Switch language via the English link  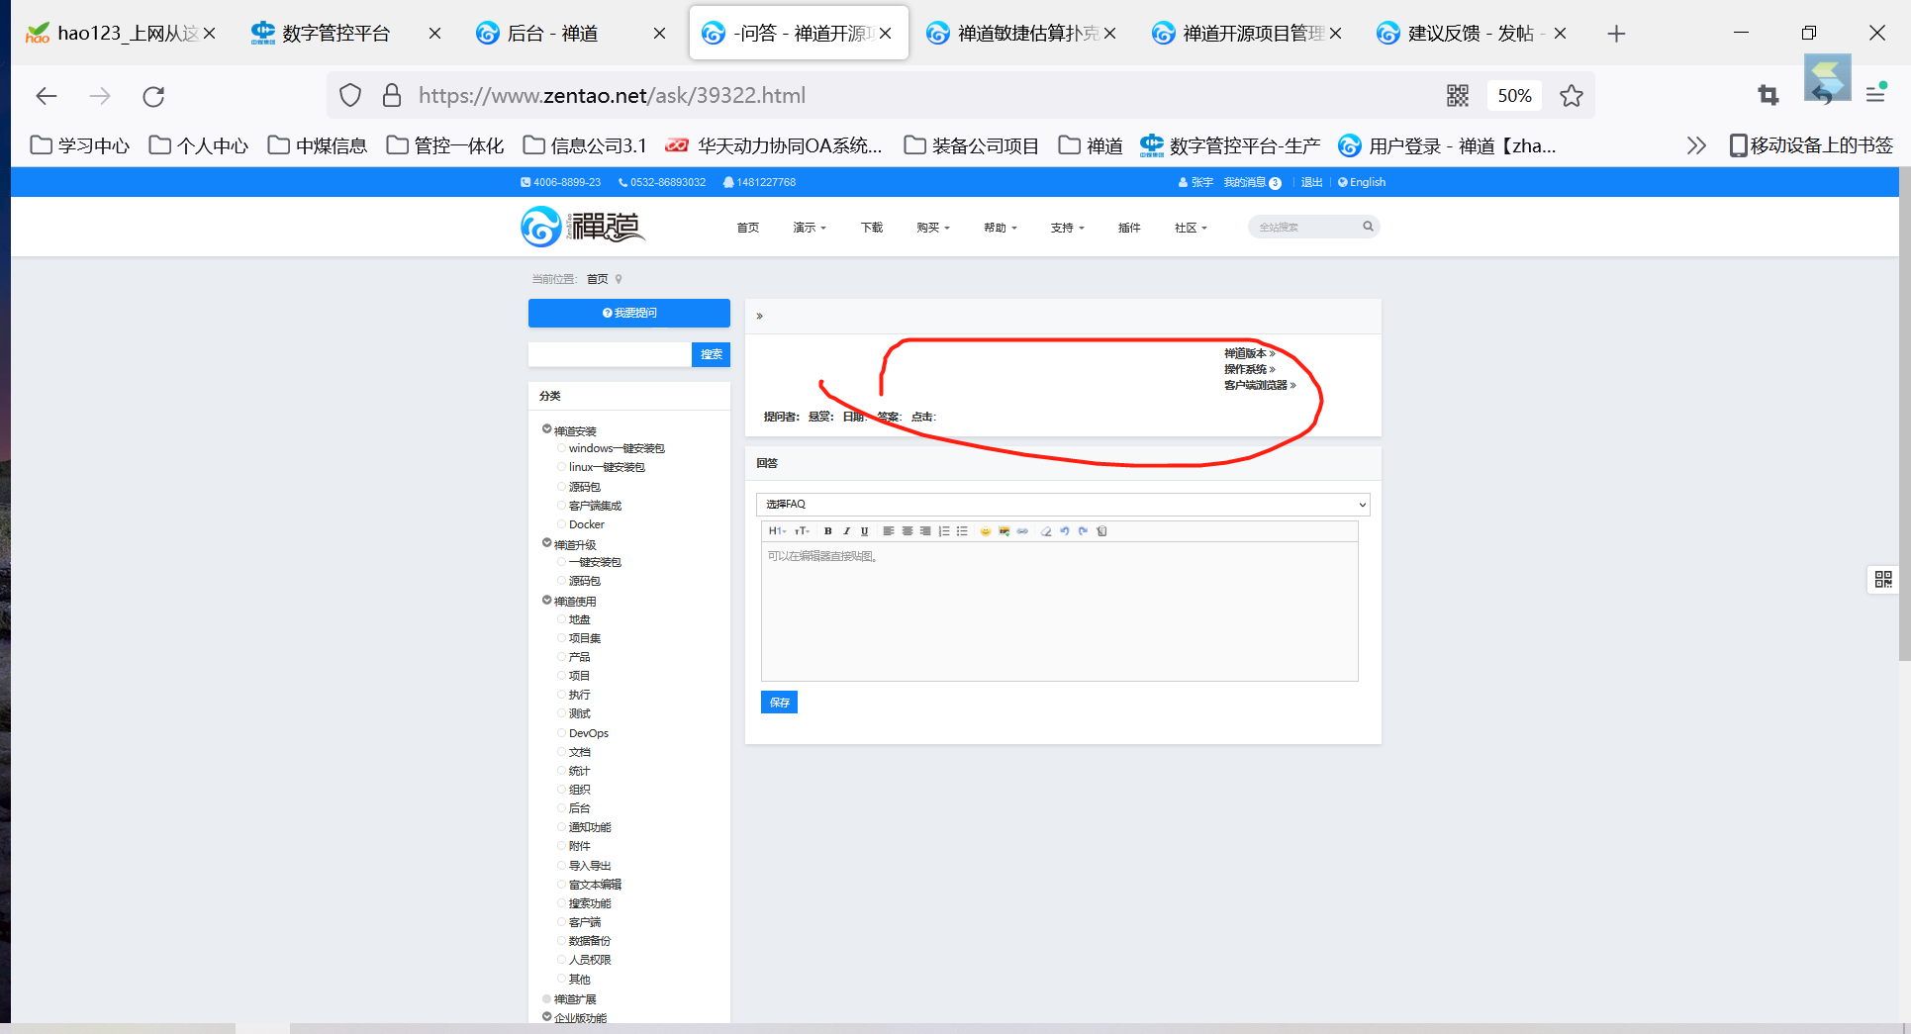[x=1362, y=182]
